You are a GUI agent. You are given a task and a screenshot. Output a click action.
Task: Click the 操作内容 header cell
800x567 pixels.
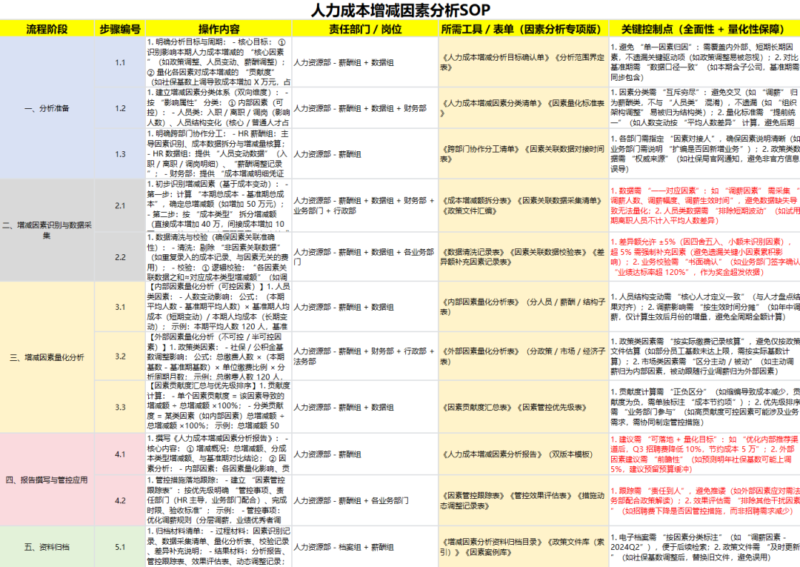click(x=219, y=29)
